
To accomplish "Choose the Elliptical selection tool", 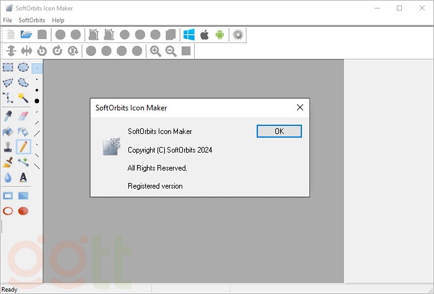I will 23,67.
